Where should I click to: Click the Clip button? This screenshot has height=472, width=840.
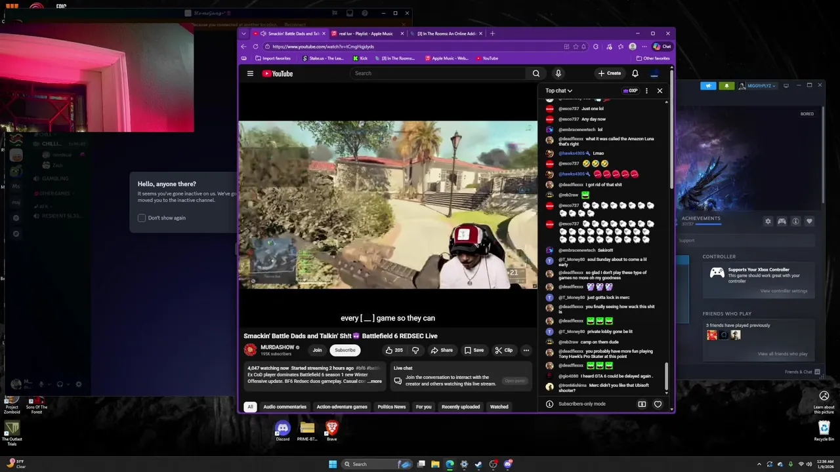504,350
